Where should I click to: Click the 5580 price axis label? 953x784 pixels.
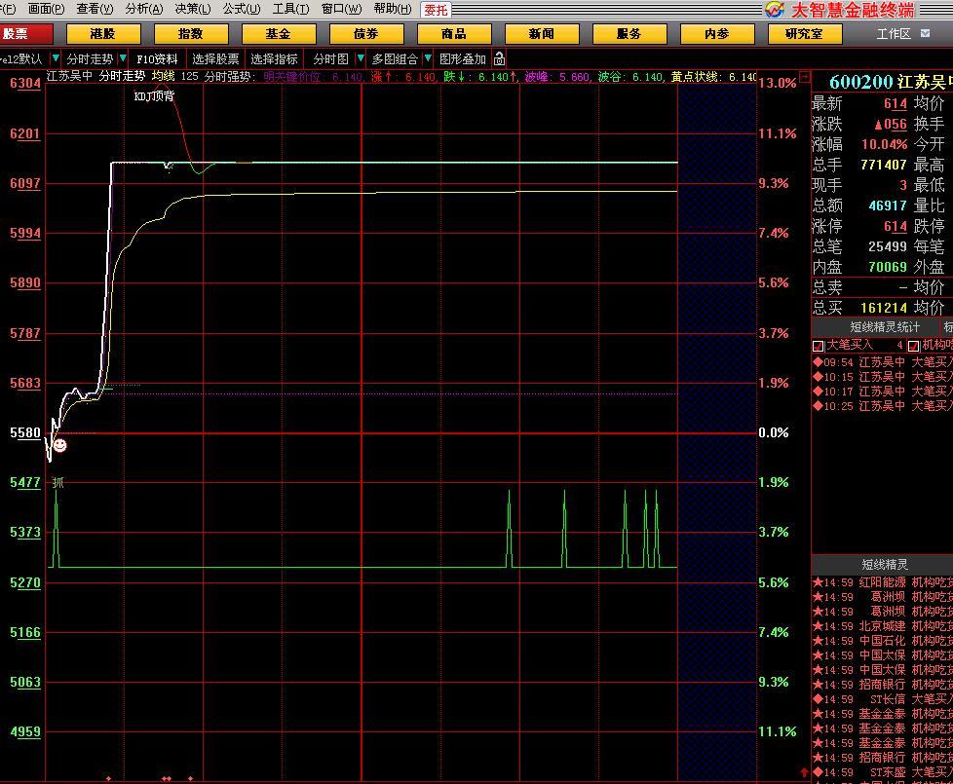pyautogui.click(x=25, y=433)
